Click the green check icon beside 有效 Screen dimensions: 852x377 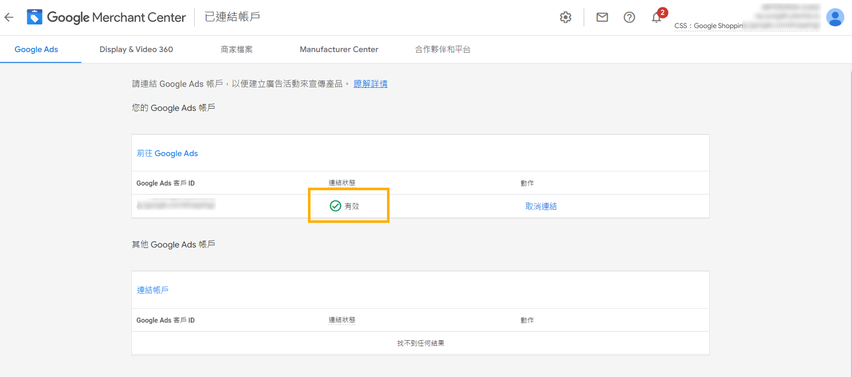335,206
